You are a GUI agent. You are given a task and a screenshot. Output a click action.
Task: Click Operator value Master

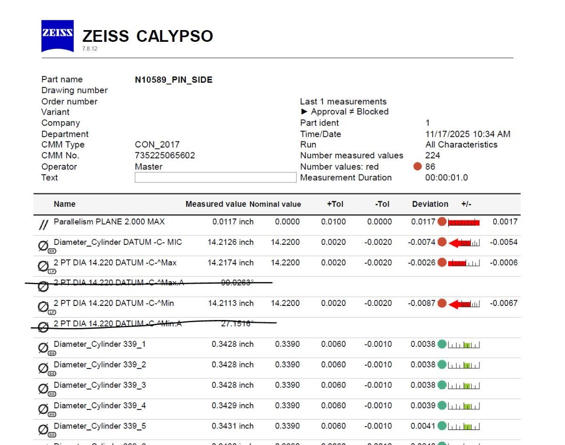click(149, 166)
